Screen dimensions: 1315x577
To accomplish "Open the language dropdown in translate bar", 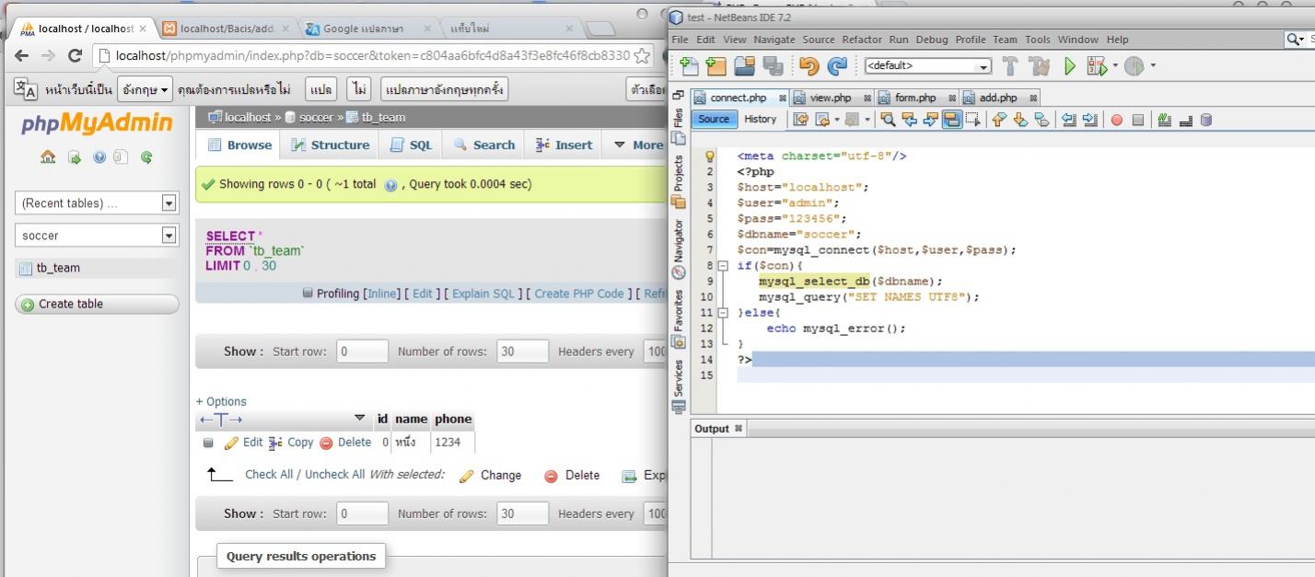I will pos(145,89).
